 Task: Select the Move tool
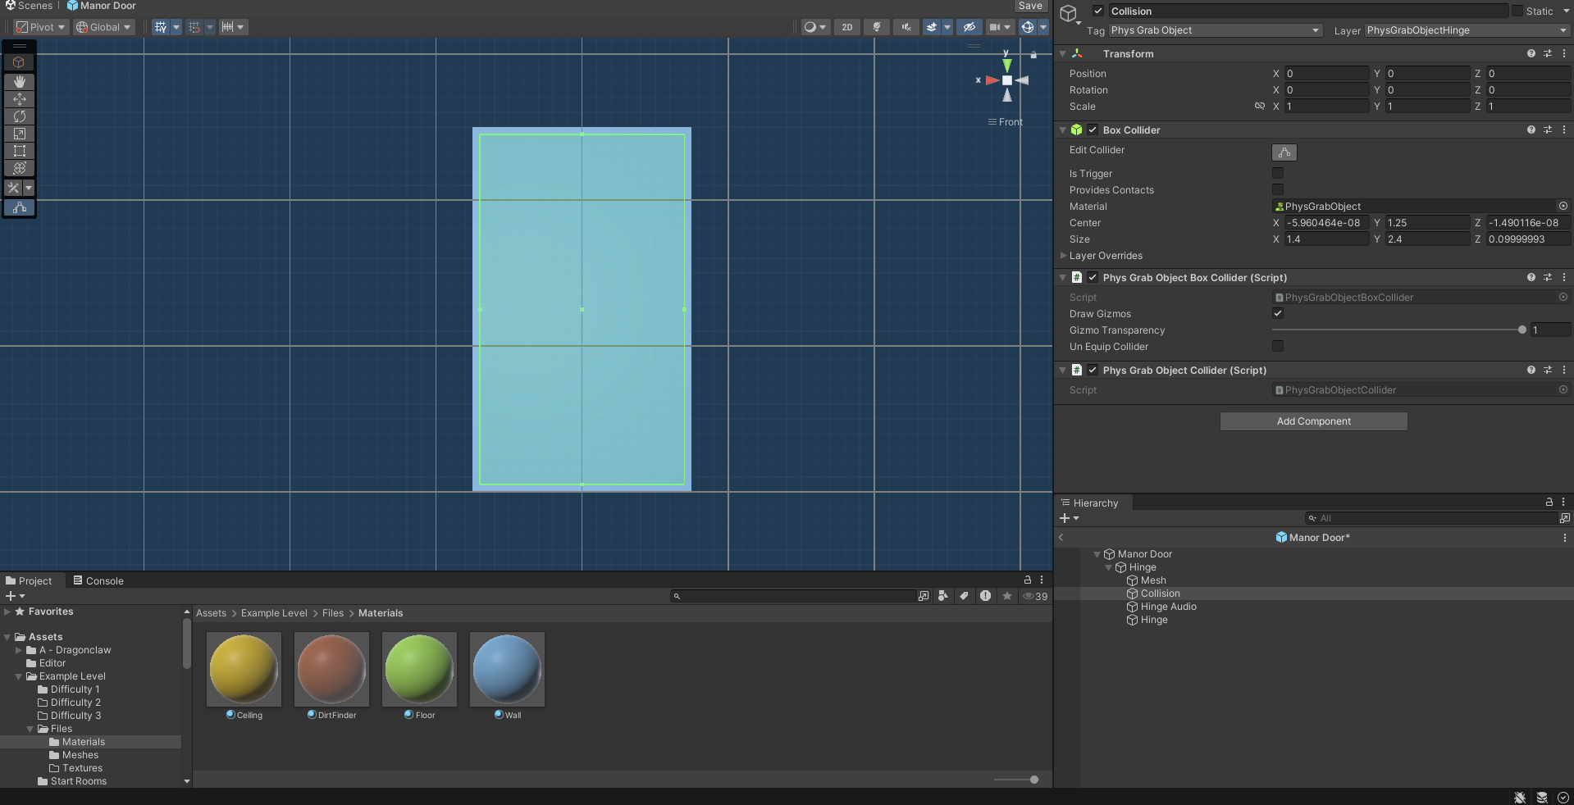pyautogui.click(x=18, y=99)
